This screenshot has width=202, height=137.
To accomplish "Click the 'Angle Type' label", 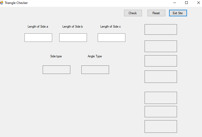I will (95, 56).
